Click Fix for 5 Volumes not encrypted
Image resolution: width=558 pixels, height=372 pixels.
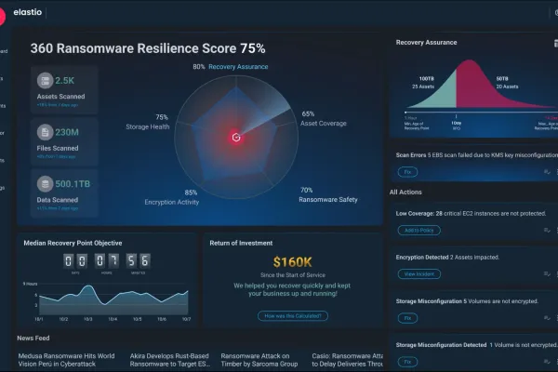[x=407, y=318]
